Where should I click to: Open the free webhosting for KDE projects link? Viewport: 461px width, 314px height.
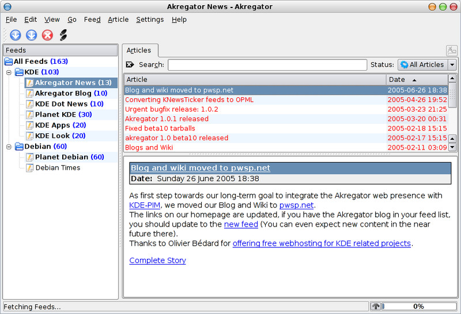tap(322, 243)
